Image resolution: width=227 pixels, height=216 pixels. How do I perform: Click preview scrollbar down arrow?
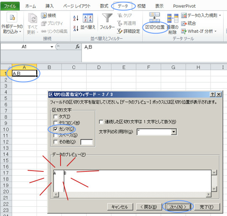(x=214, y=189)
